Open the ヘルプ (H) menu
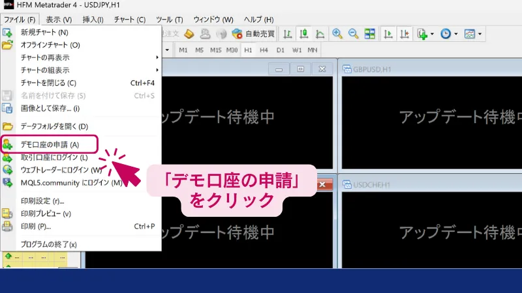The height and width of the screenshot is (293, 522). [258, 20]
